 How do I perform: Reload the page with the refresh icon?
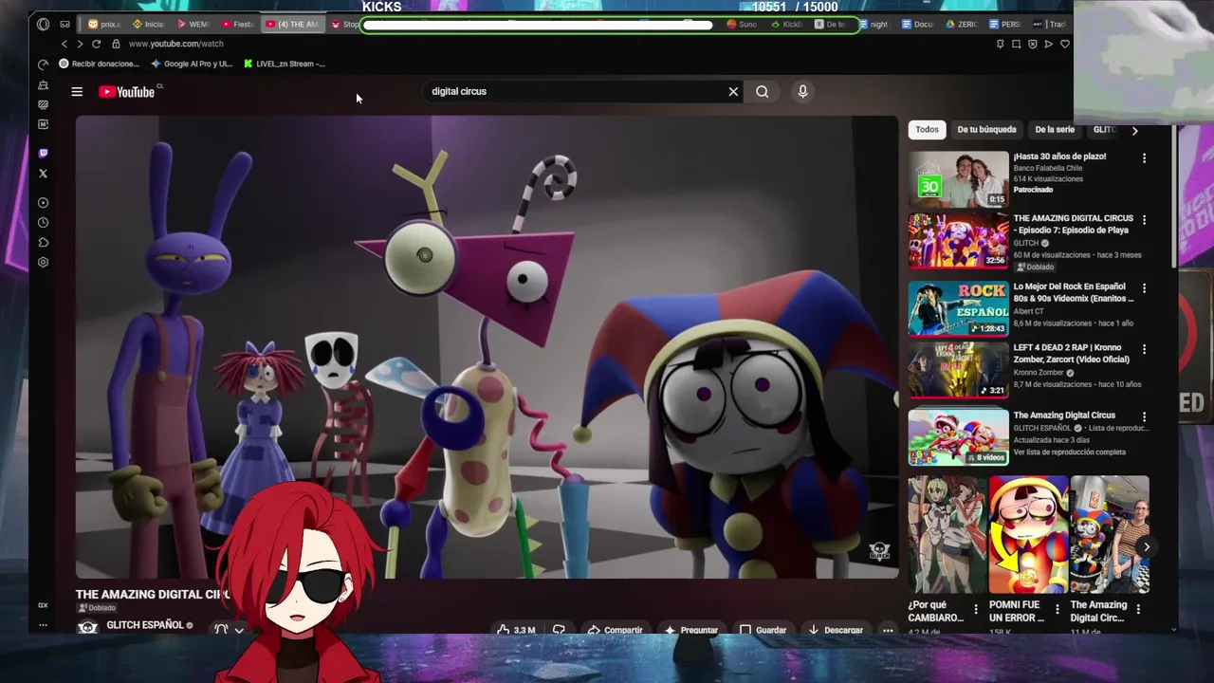tap(96, 44)
